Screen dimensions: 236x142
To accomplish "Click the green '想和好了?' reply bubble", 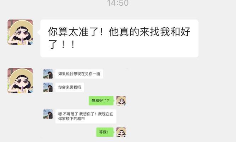I will (101, 100).
